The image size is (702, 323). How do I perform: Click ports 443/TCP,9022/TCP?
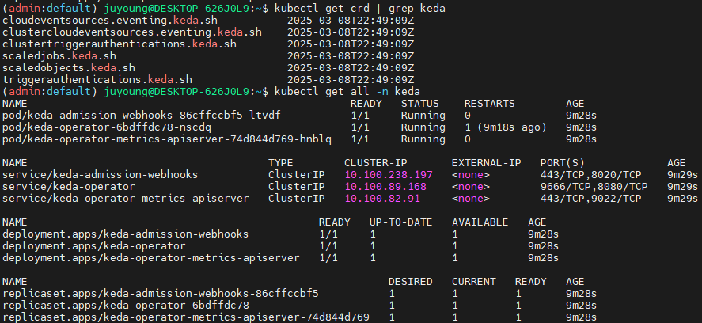click(591, 198)
